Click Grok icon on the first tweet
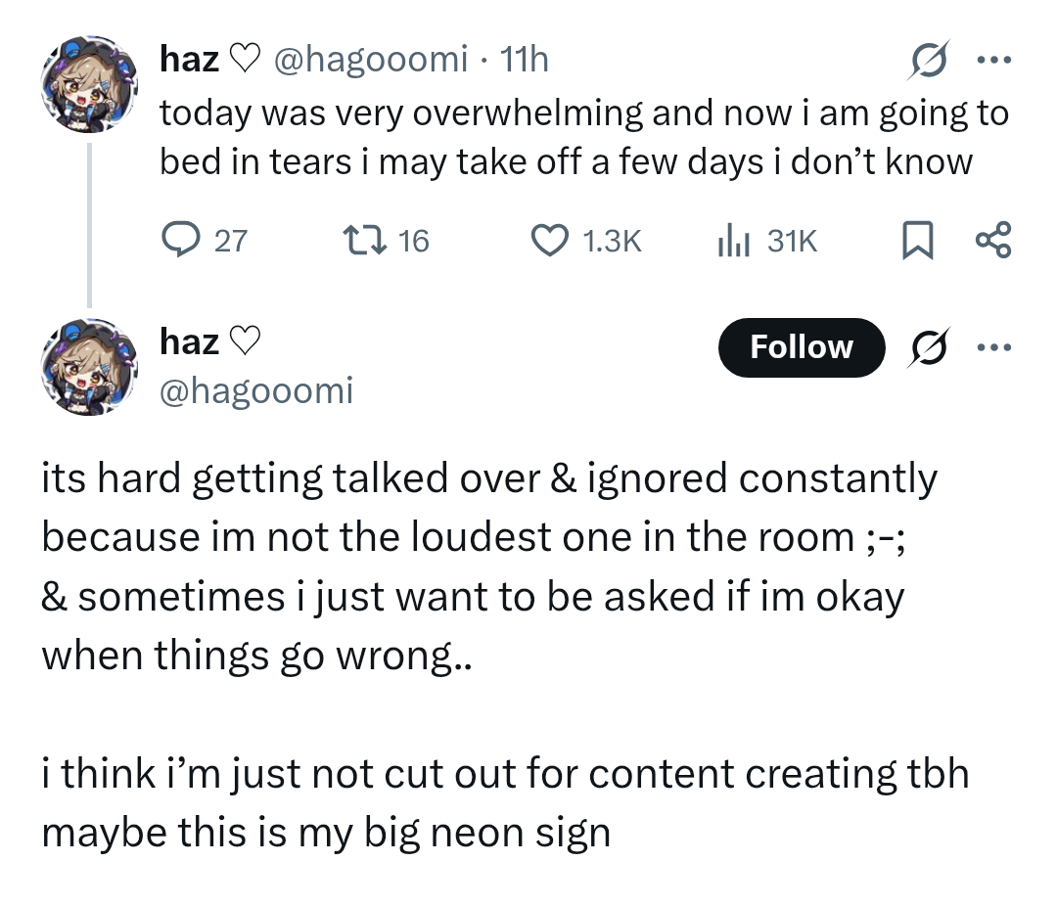Viewport: 1057px width, 907px height. (929, 60)
